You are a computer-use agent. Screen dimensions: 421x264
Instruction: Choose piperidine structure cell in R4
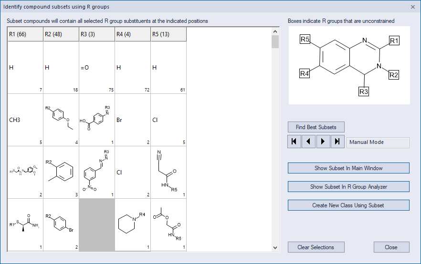click(x=133, y=225)
